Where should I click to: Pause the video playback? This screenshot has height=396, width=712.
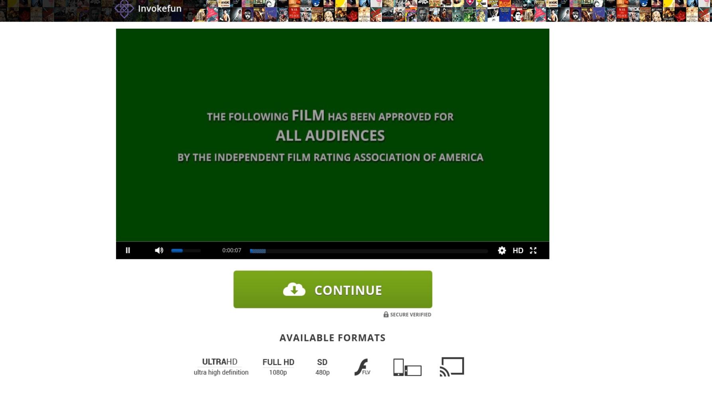[x=128, y=250]
